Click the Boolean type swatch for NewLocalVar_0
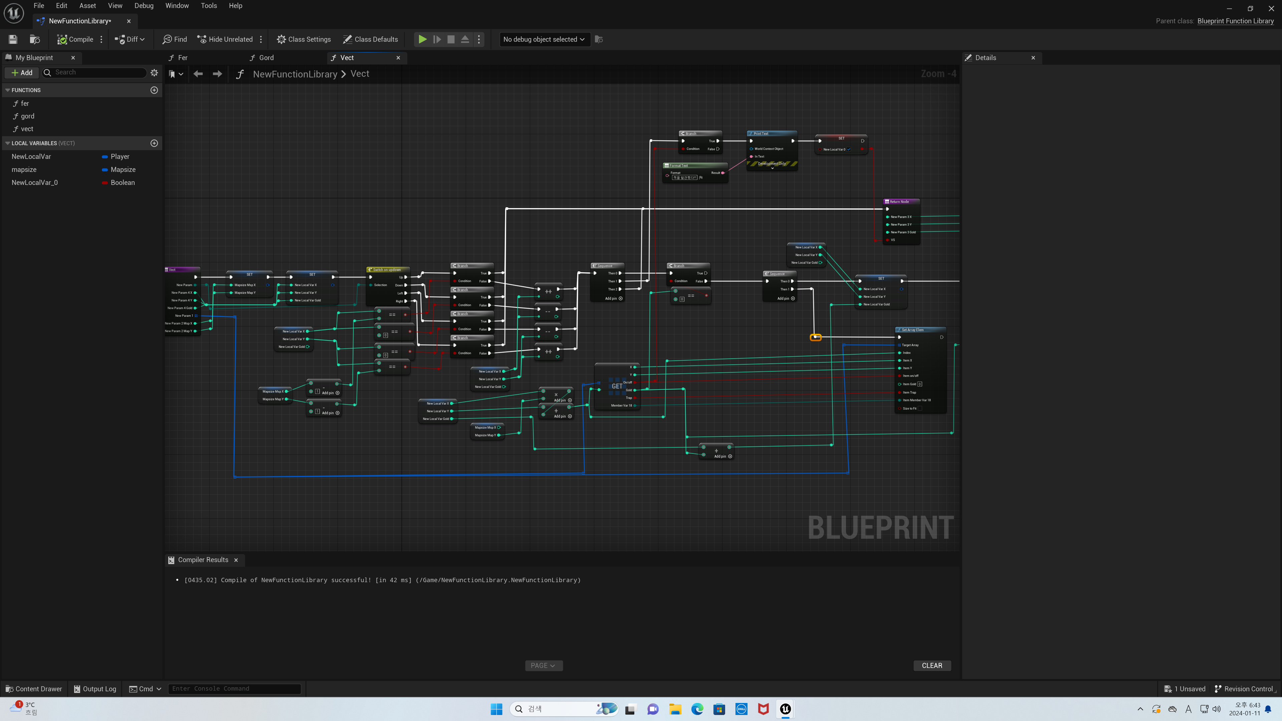 click(104, 183)
